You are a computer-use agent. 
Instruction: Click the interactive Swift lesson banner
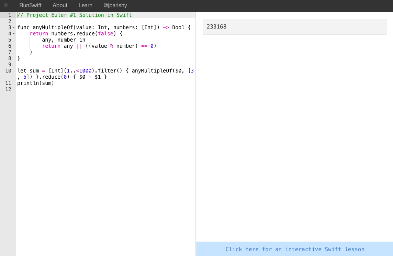(295, 249)
